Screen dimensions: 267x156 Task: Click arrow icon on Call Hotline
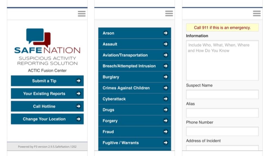(78, 106)
